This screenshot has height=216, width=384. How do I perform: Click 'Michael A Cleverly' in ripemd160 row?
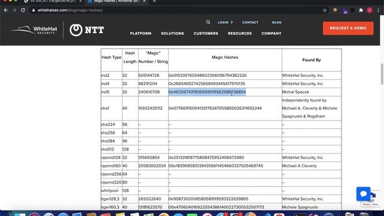click(x=299, y=166)
